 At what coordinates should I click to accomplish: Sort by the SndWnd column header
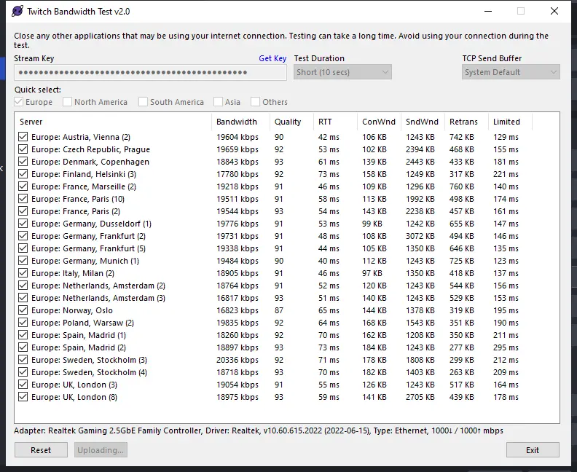point(423,122)
